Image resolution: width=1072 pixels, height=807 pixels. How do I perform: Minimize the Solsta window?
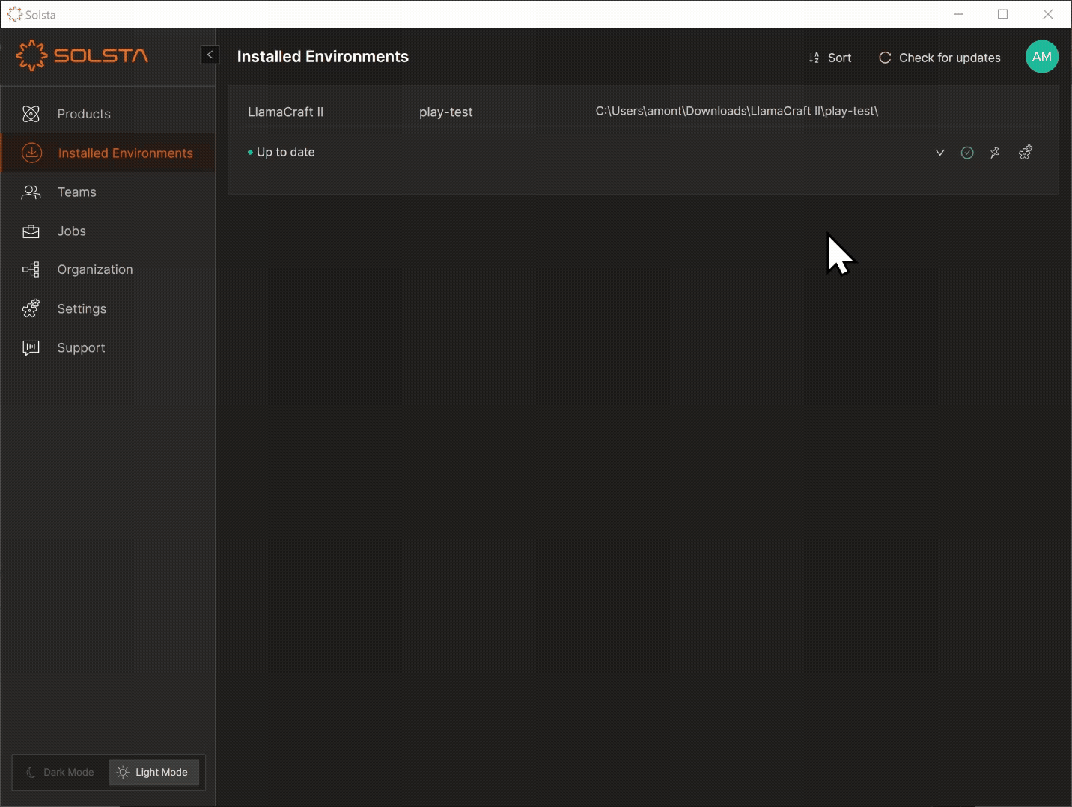click(959, 14)
